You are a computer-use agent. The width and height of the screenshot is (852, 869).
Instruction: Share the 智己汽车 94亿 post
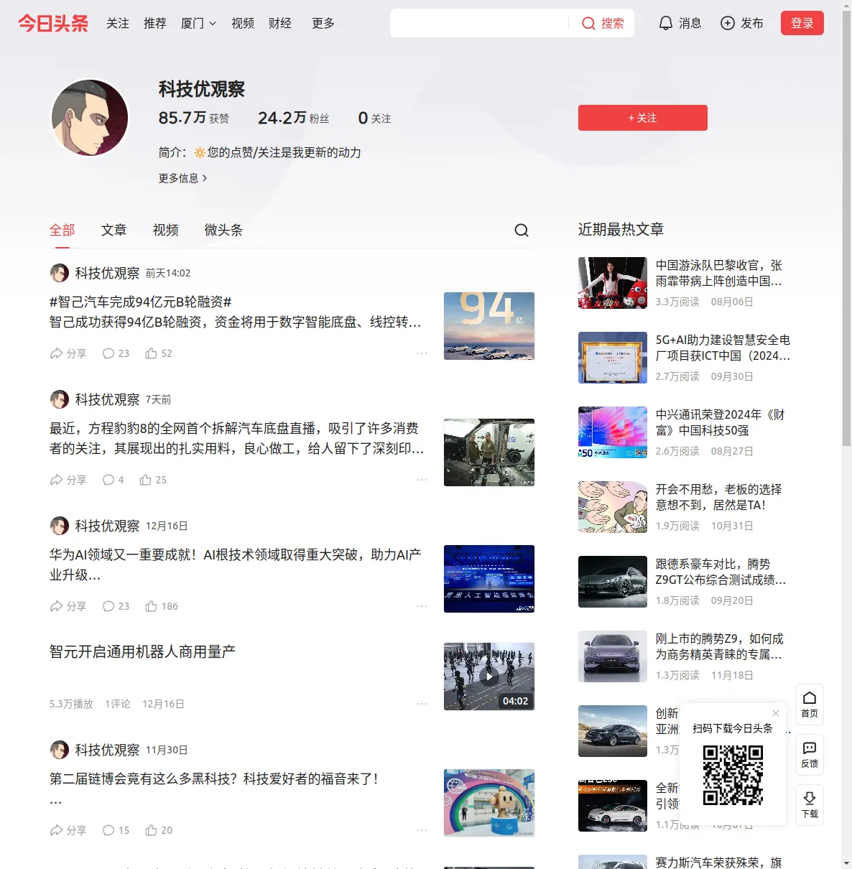coord(68,353)
